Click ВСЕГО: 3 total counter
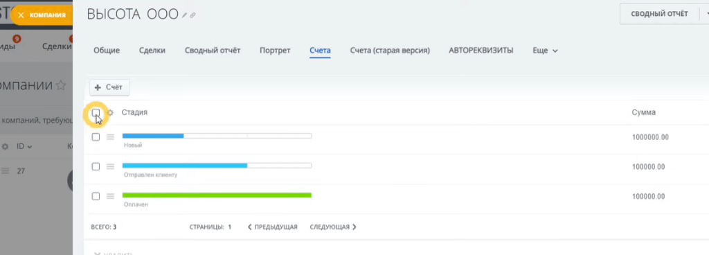 pyautogui.click(x=104, y=227)
